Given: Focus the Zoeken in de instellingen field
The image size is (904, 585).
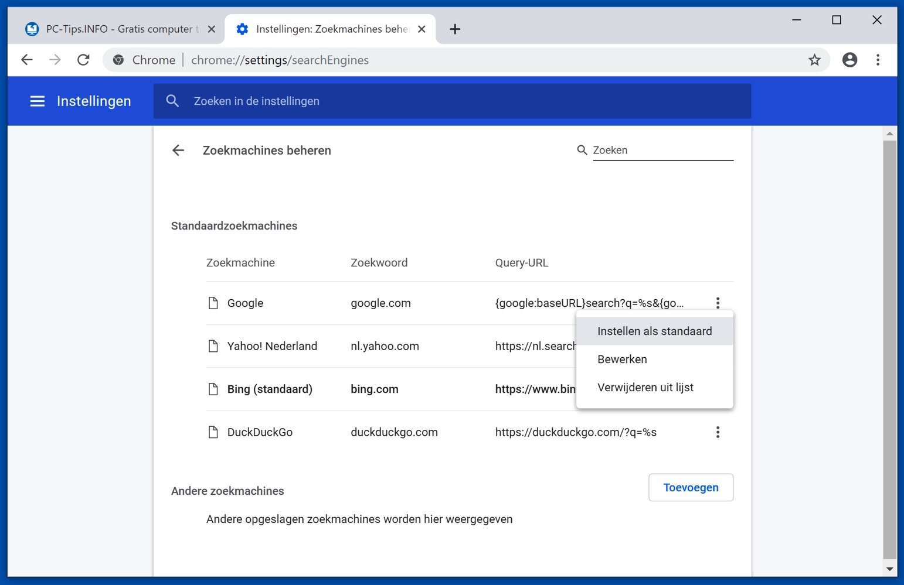Looking at the screenshot, I should (x=451, y=101).
